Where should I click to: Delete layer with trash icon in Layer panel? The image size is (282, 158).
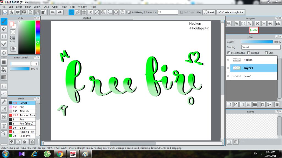click(277, 104)
